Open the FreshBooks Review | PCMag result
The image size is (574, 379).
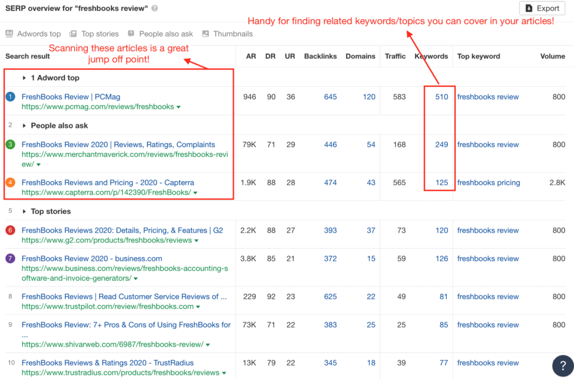[x=71, y=97]
